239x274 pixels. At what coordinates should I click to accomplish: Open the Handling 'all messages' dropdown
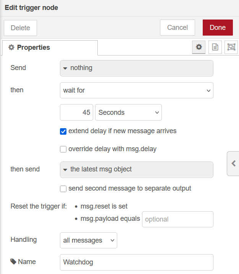[x=89, y=240]
